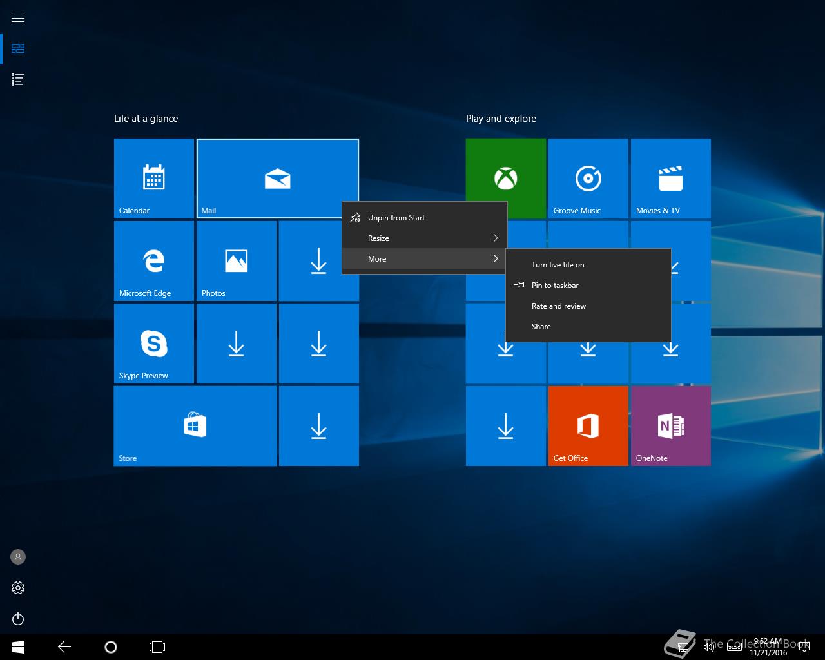Open the Photos tile

[x=237, y=261]
